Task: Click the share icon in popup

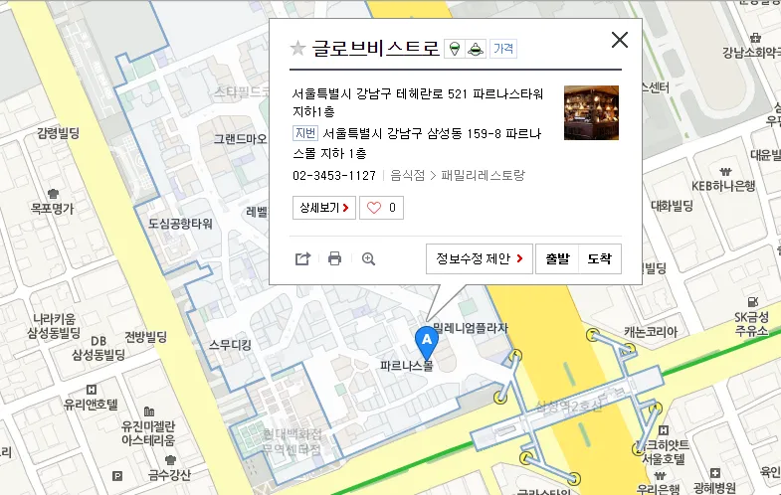Action: [x=302, y=258]
